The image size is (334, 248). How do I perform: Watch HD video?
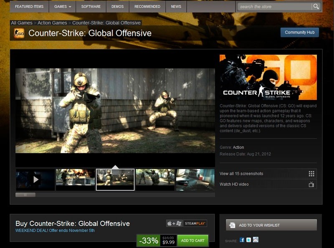(x=268, y=184)
